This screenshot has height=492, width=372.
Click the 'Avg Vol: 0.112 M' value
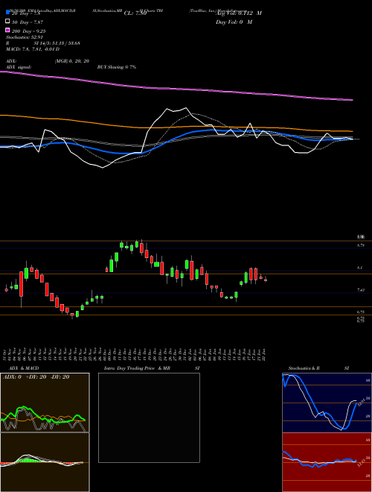click(239, 13)
